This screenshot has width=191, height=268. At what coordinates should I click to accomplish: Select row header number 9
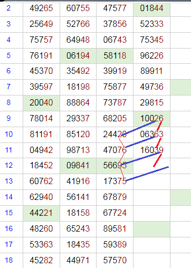coord(8,119)
